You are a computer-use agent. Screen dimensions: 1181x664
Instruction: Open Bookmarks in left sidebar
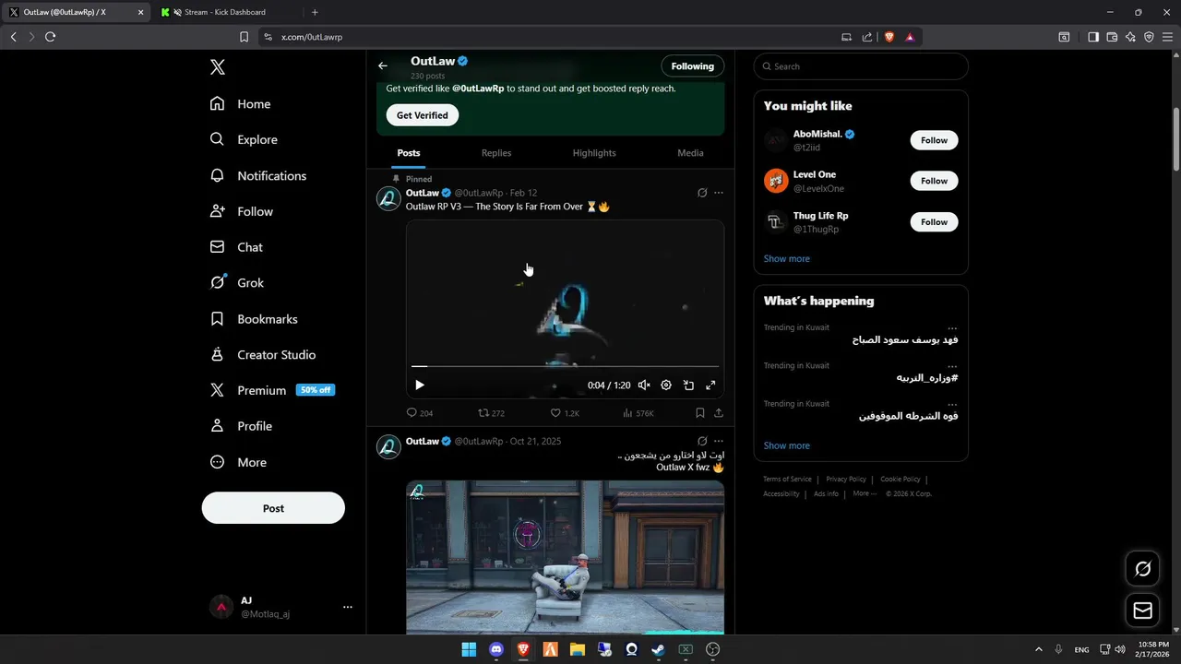254,319
